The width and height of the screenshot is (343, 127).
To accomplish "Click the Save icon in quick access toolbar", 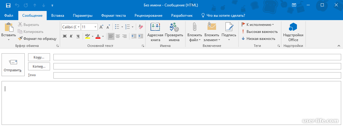I will 8,5.
